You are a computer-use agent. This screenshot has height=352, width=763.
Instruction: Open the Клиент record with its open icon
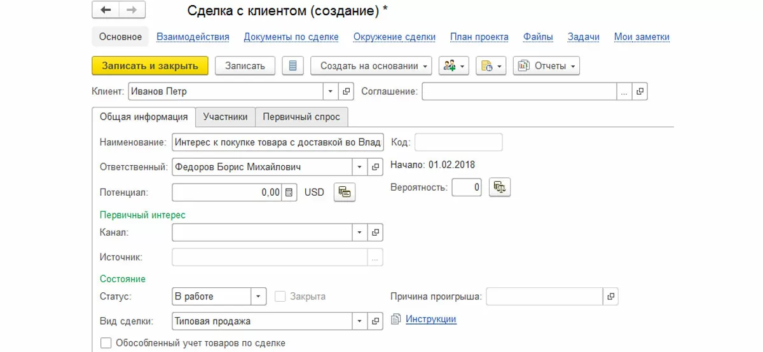tap(347, 91)
